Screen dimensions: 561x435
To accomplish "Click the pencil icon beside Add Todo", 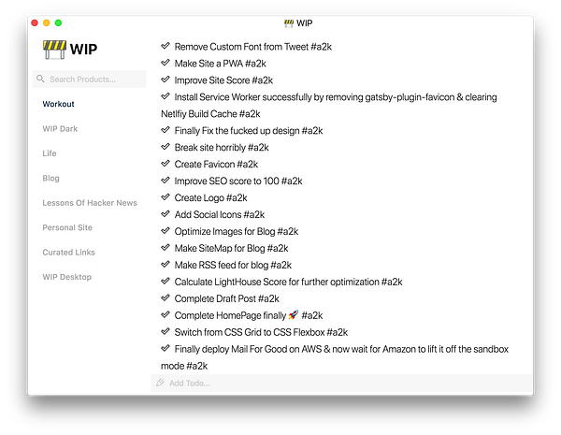I will 161,383.
